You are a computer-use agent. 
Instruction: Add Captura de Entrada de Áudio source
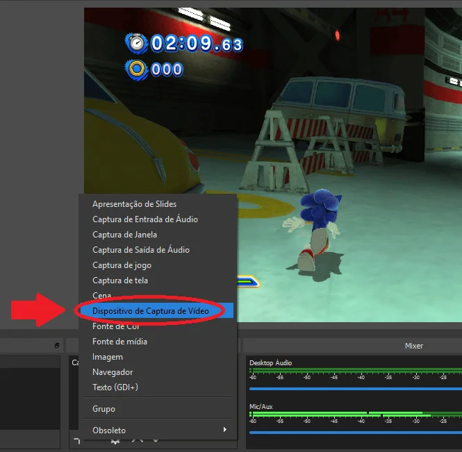(x=158, y=219)
